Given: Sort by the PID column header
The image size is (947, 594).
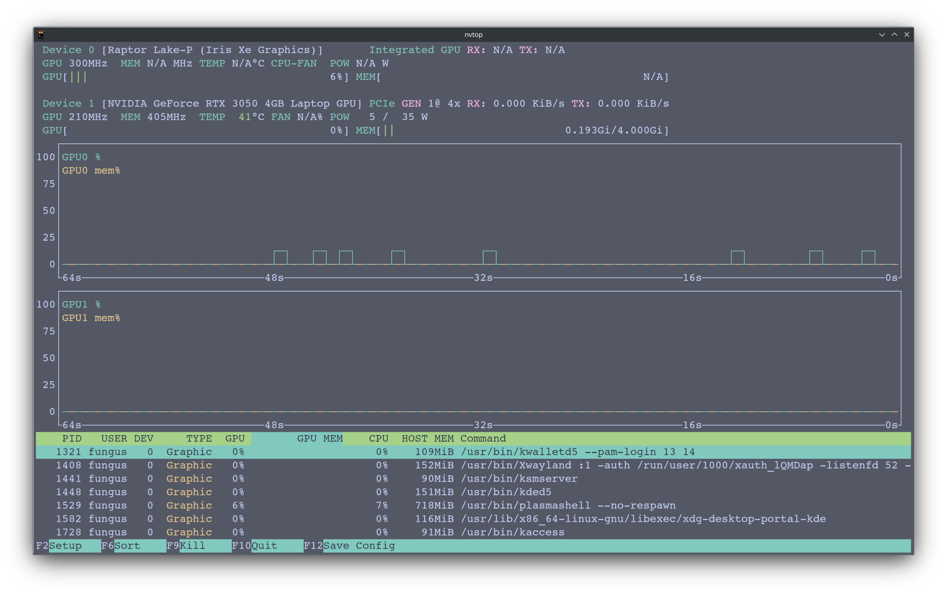Looking at the screenshot, I should 71,438.
